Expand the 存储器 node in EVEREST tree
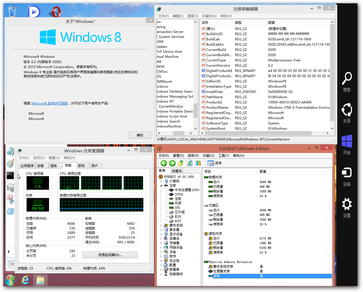The image size is (363, 292). coord(161,243)
